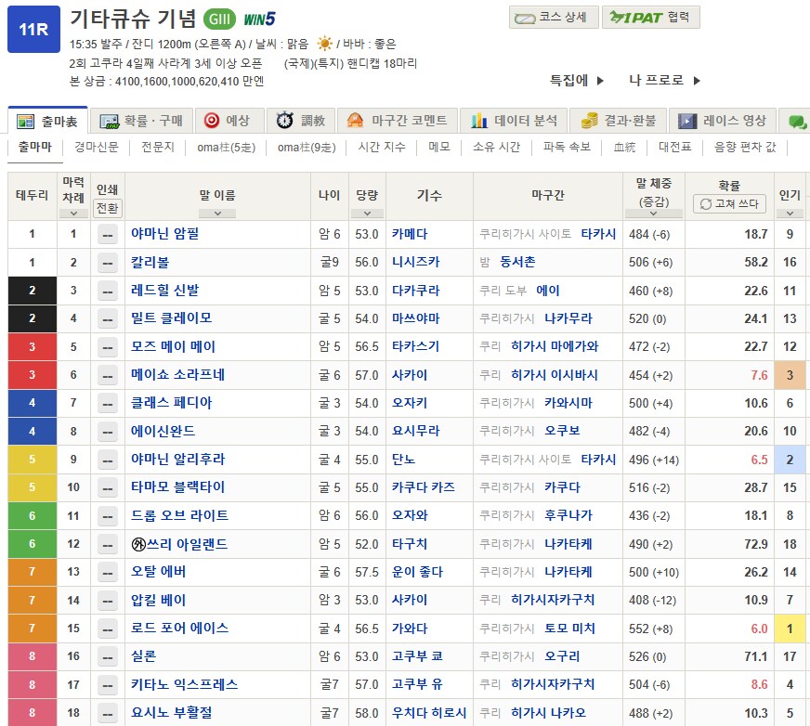Open horse 키타노 익스프레스 page
810x726 pixels.
tap(185, 684)
